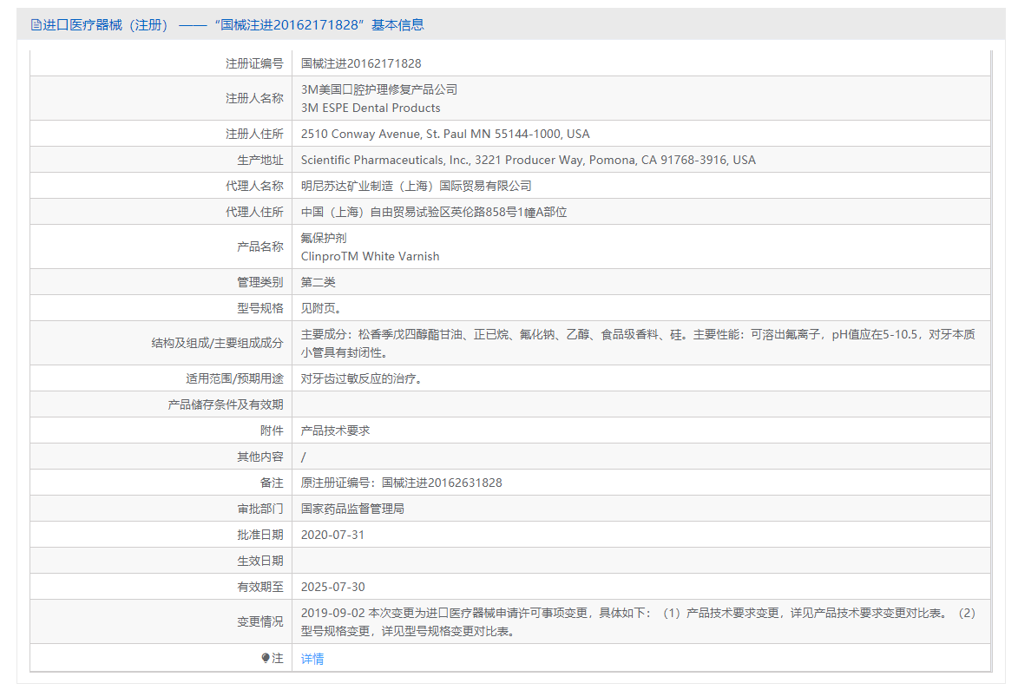
Task: Select the 附件 label
Action: pos(272,431)
